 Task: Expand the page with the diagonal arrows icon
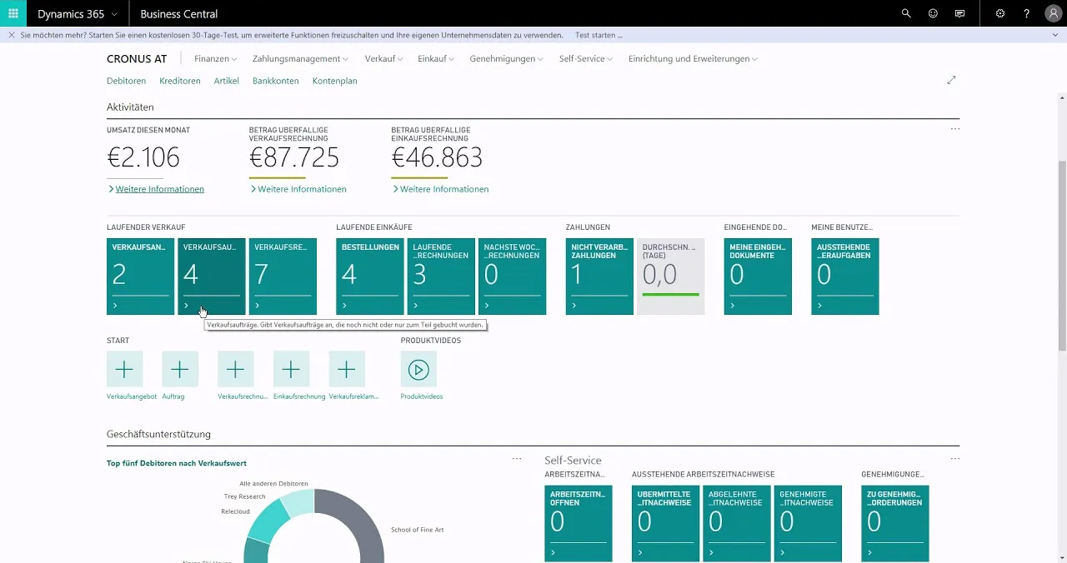tap(951, 80)
